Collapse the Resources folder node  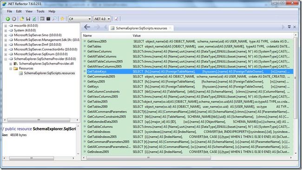click(11, 69)
